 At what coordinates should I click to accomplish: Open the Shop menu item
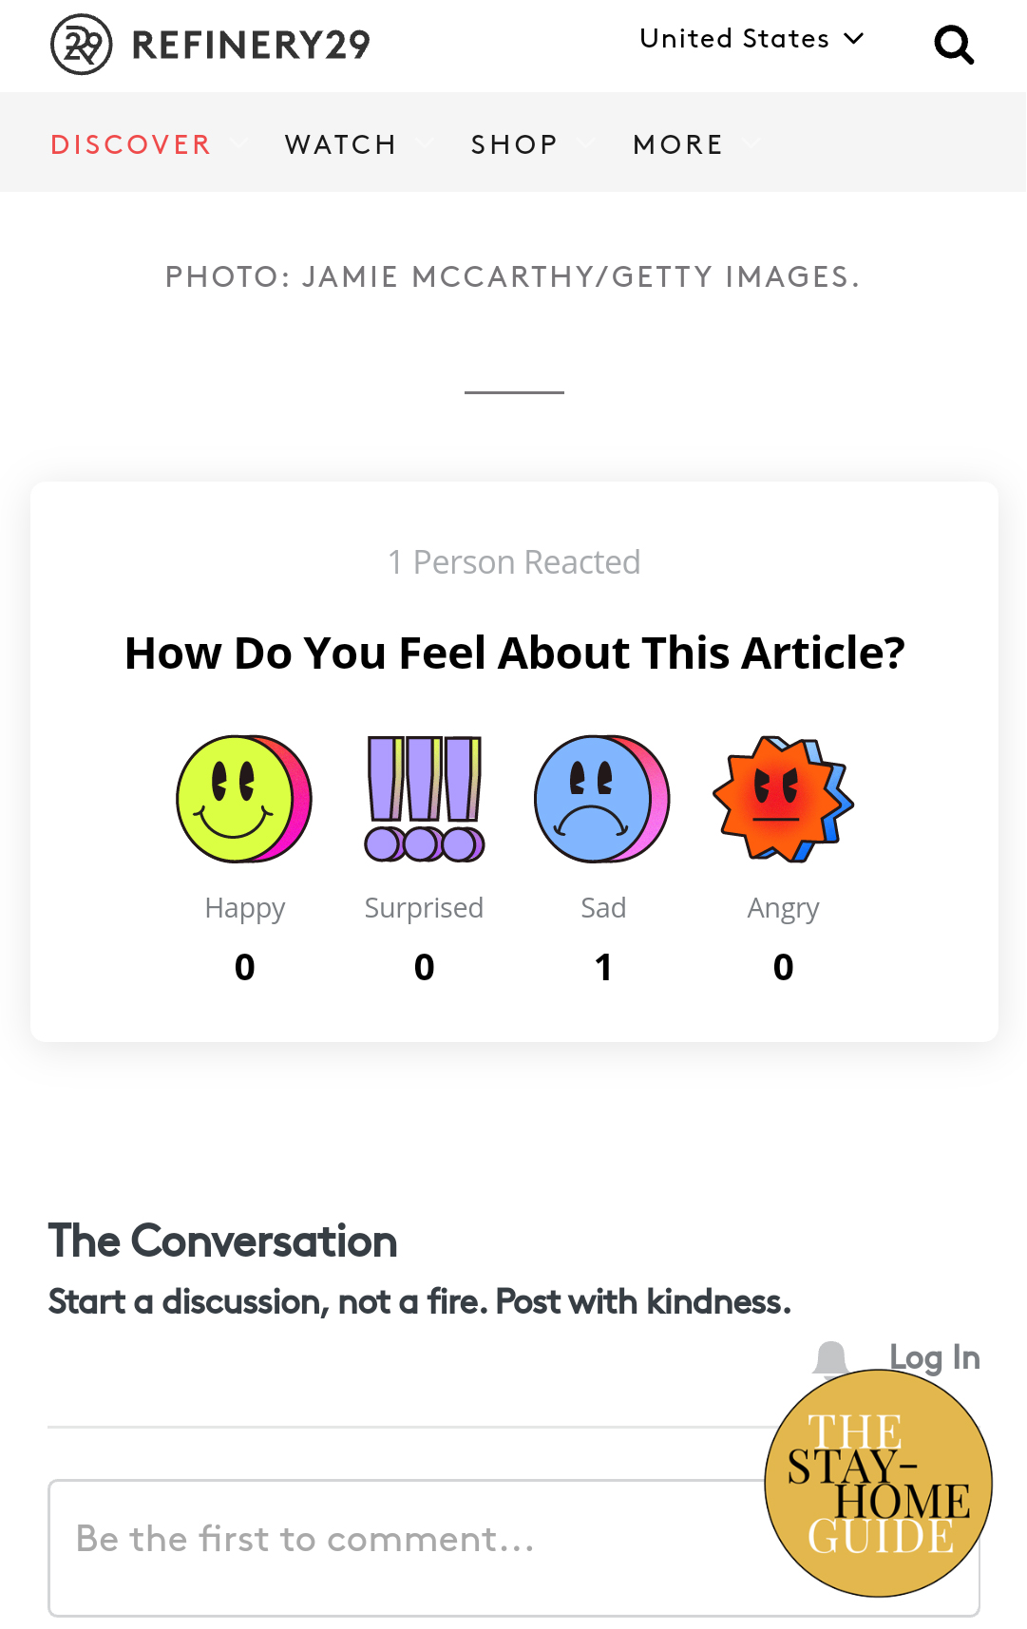[515, 144]
